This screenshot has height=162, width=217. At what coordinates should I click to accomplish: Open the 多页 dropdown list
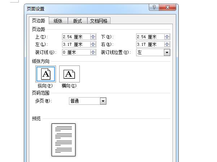pos(103,101)
